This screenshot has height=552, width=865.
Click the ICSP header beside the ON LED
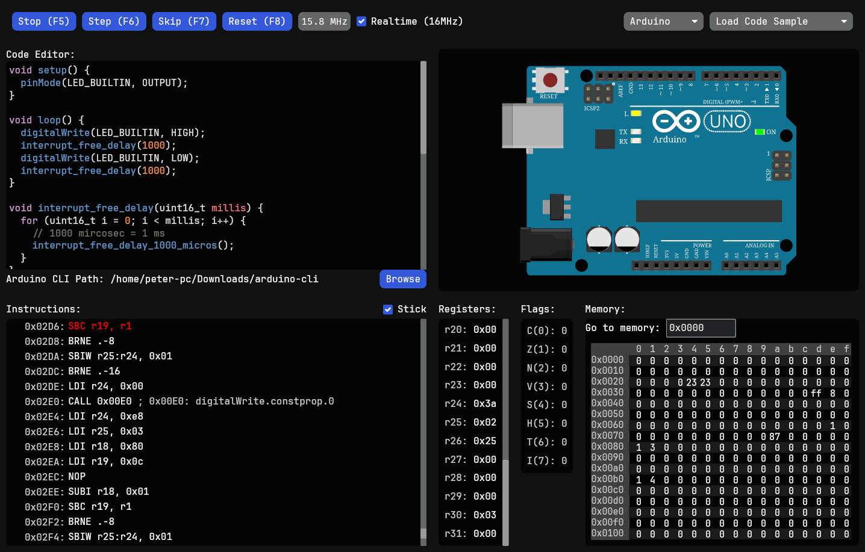click(782, 166)
